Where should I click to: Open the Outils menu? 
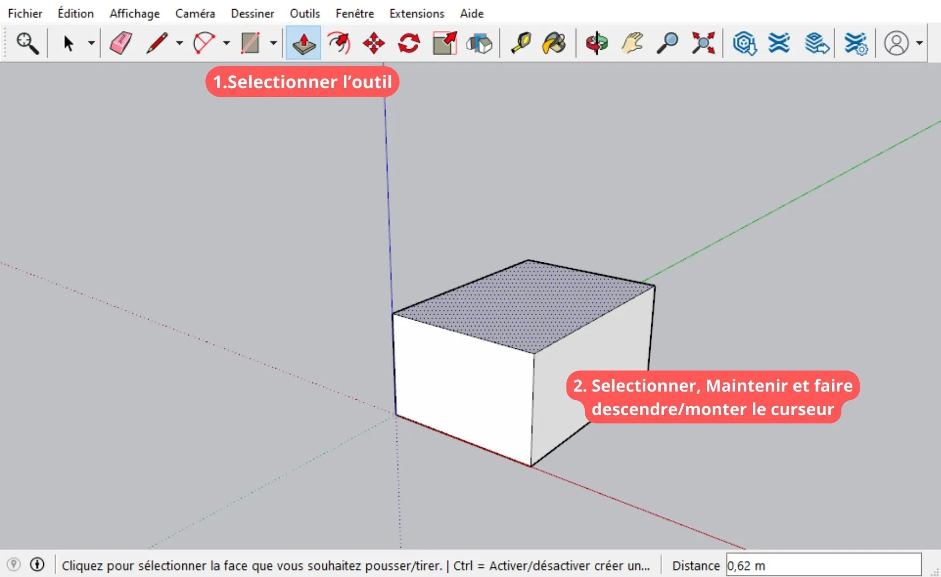pyautogui.click(x=305, y=13)
